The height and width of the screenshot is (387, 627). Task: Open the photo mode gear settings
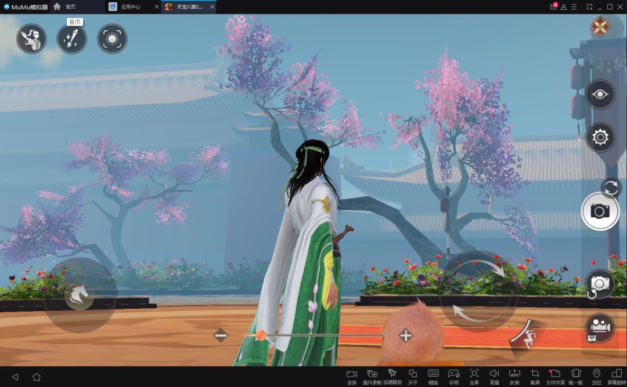600,137
